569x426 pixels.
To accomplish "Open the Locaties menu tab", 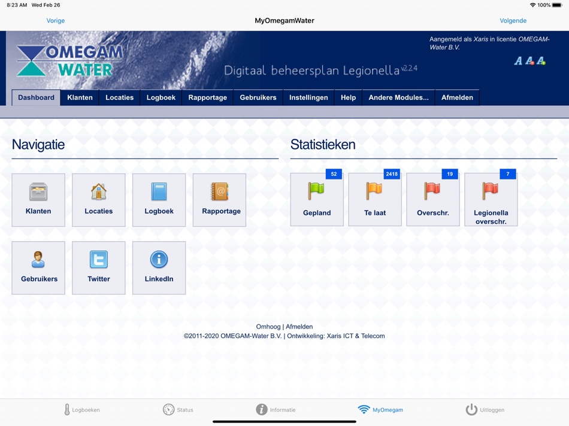I will 119,98.
